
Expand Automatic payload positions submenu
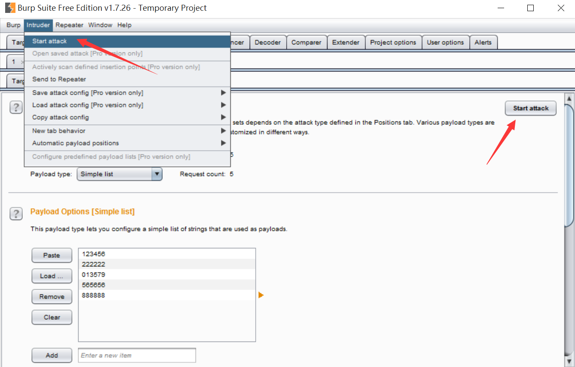click(x=127, y=143)
